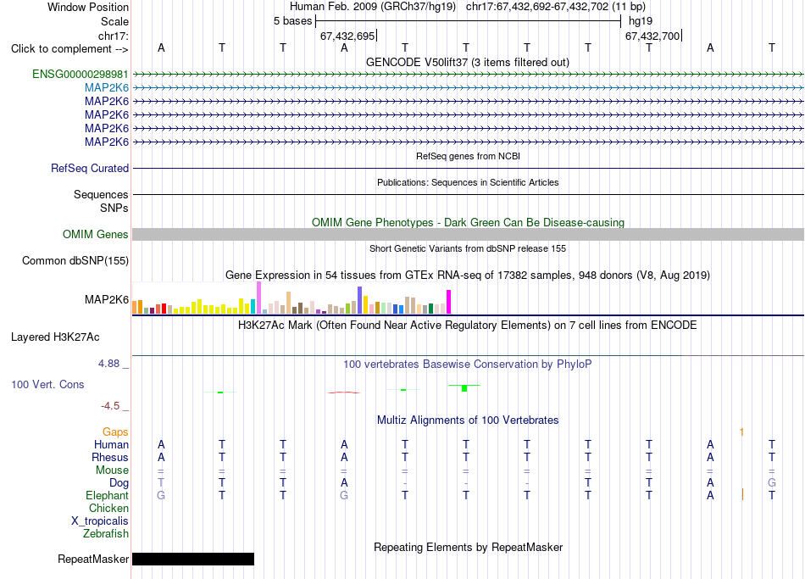The image size is (805, 579).
Task: Click the 67,432,700 coordinate label
Action: [652, 36]
